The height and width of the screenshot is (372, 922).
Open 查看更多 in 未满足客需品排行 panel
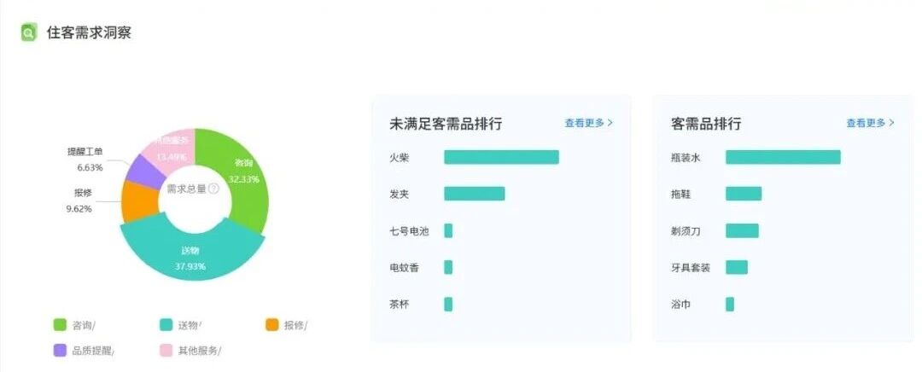coord(588,123)
